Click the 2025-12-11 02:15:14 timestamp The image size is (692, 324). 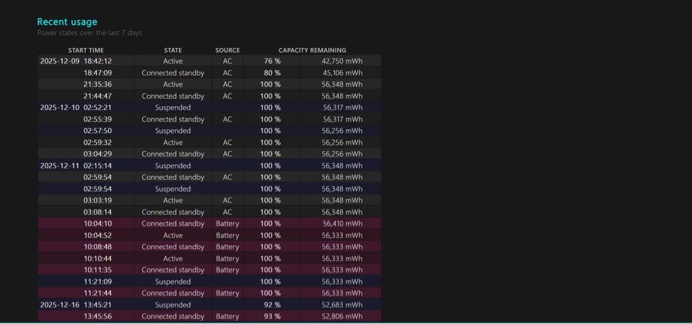(x=76, y=166)
